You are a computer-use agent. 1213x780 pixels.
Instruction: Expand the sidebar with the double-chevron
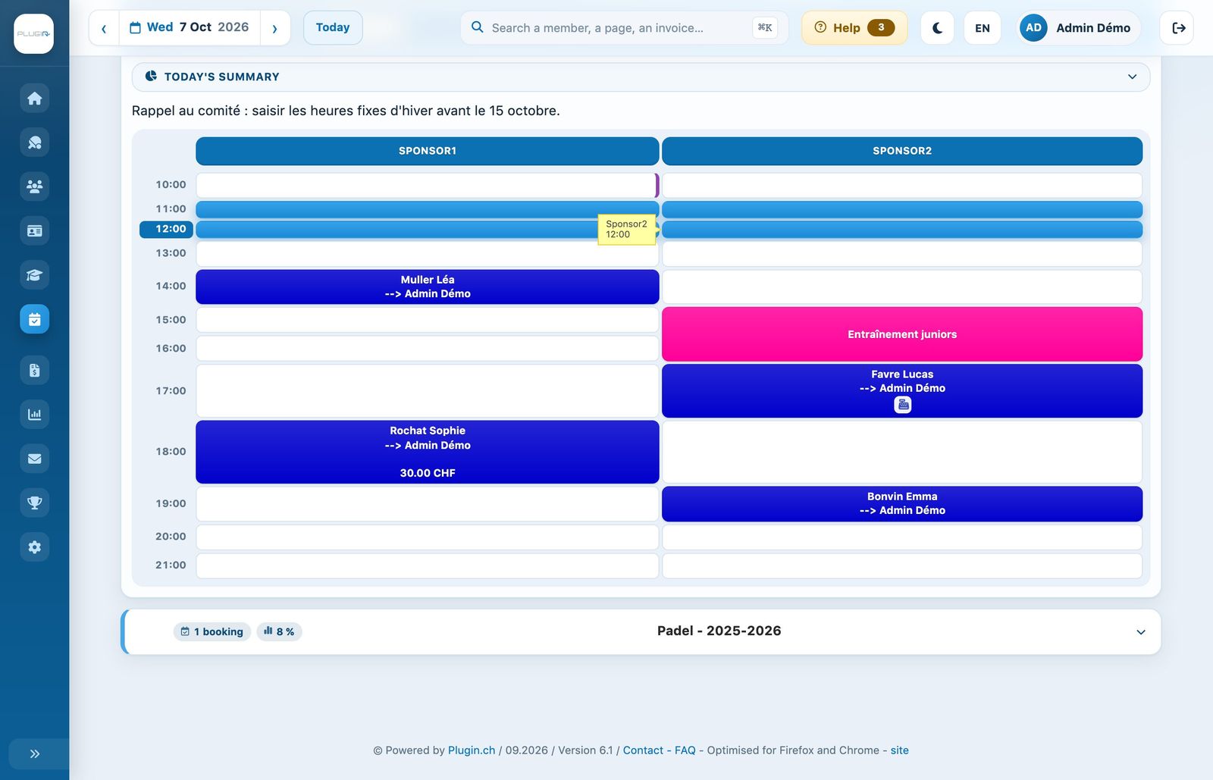34,753
